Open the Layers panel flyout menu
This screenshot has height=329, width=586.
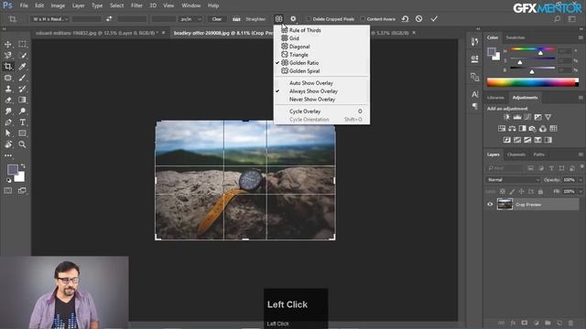581,154
